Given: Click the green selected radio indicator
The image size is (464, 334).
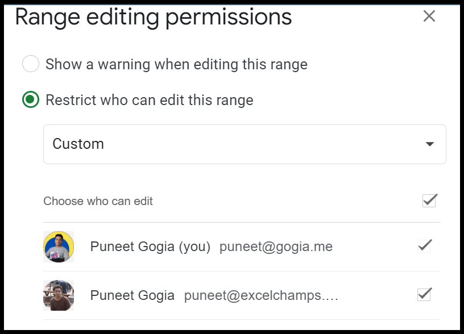Looking at the screenshot, I should 31,99.
